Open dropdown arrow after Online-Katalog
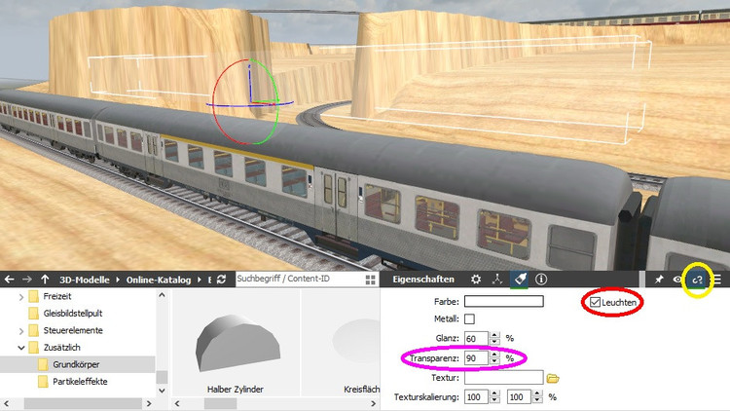Viewport: 730px width, 411px height. 199,280
